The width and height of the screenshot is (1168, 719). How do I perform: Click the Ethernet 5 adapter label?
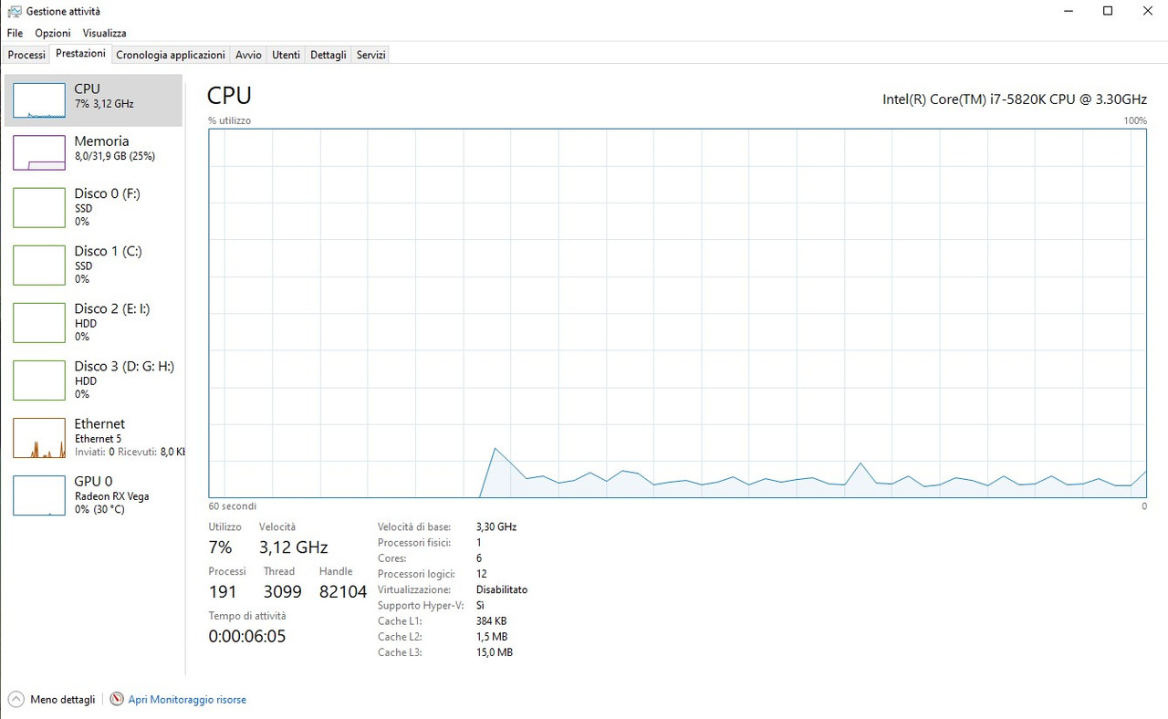[98, 439]
